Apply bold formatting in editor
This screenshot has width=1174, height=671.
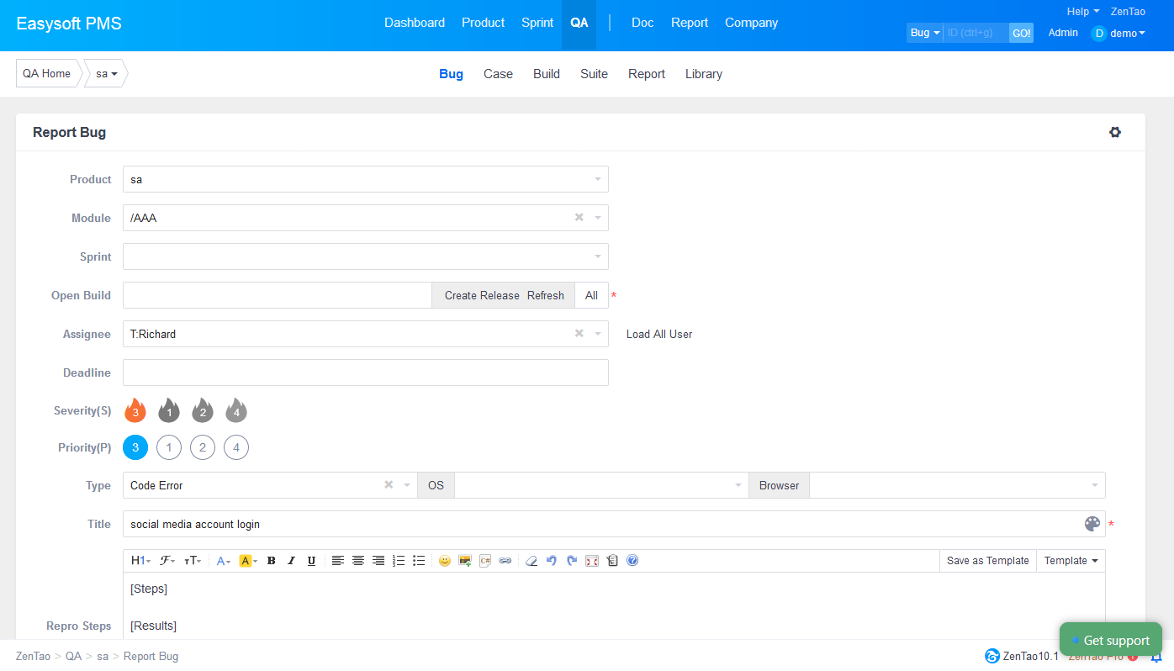click(x=271, y=561)
